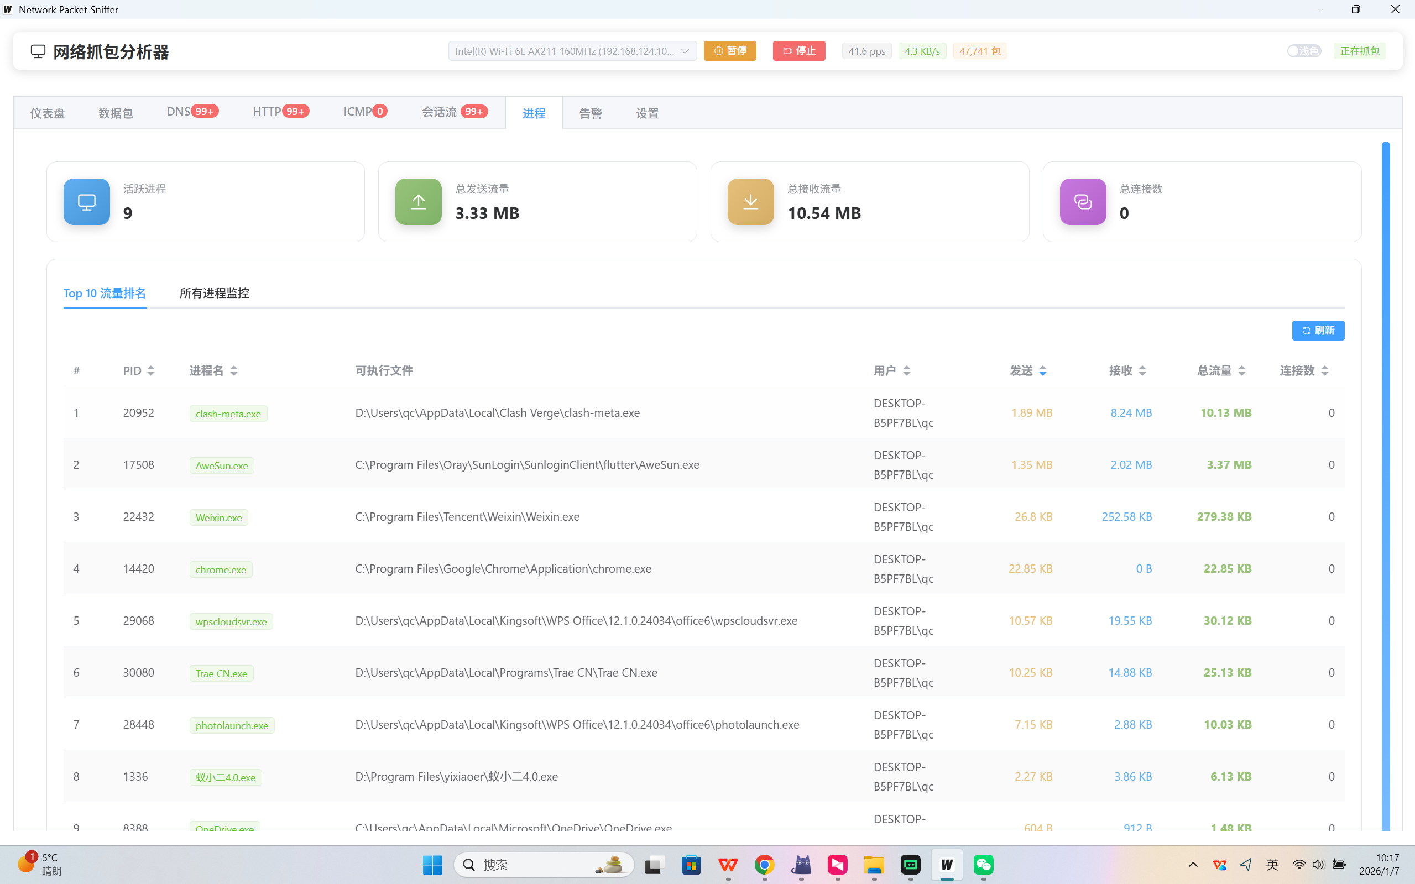Click the monitor icon beside the app title

click(x=38, y=51)
